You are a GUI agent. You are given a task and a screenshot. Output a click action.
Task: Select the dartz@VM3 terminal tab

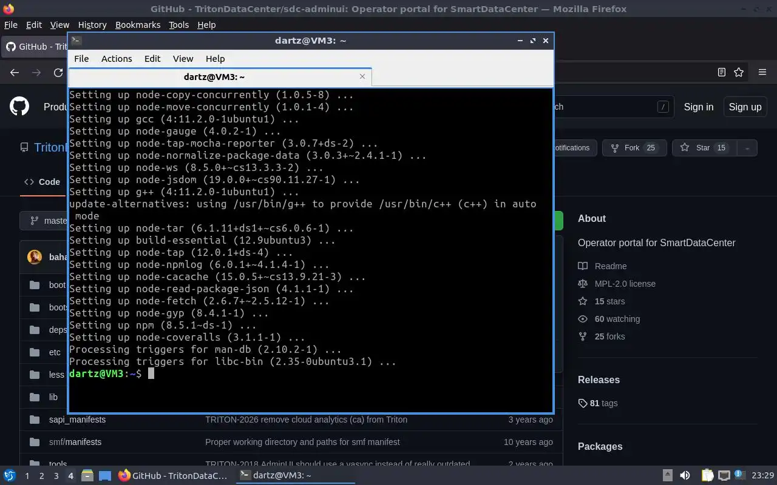pos(220,77)
